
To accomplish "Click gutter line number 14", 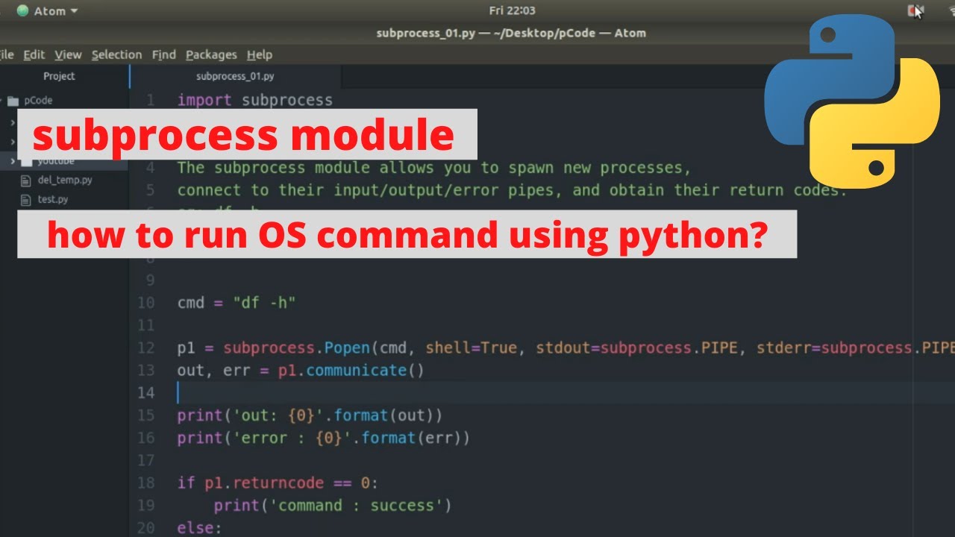I will coord(146,393).
